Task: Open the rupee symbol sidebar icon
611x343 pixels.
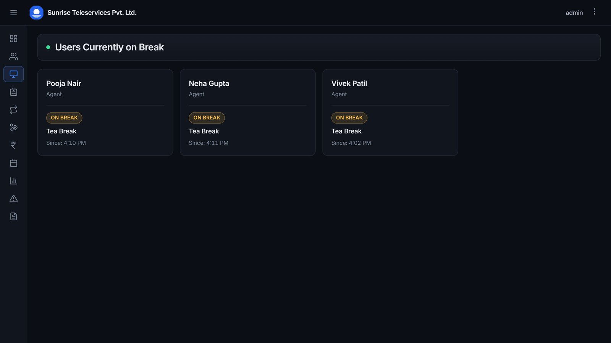Action: click(x=13, y=145)
